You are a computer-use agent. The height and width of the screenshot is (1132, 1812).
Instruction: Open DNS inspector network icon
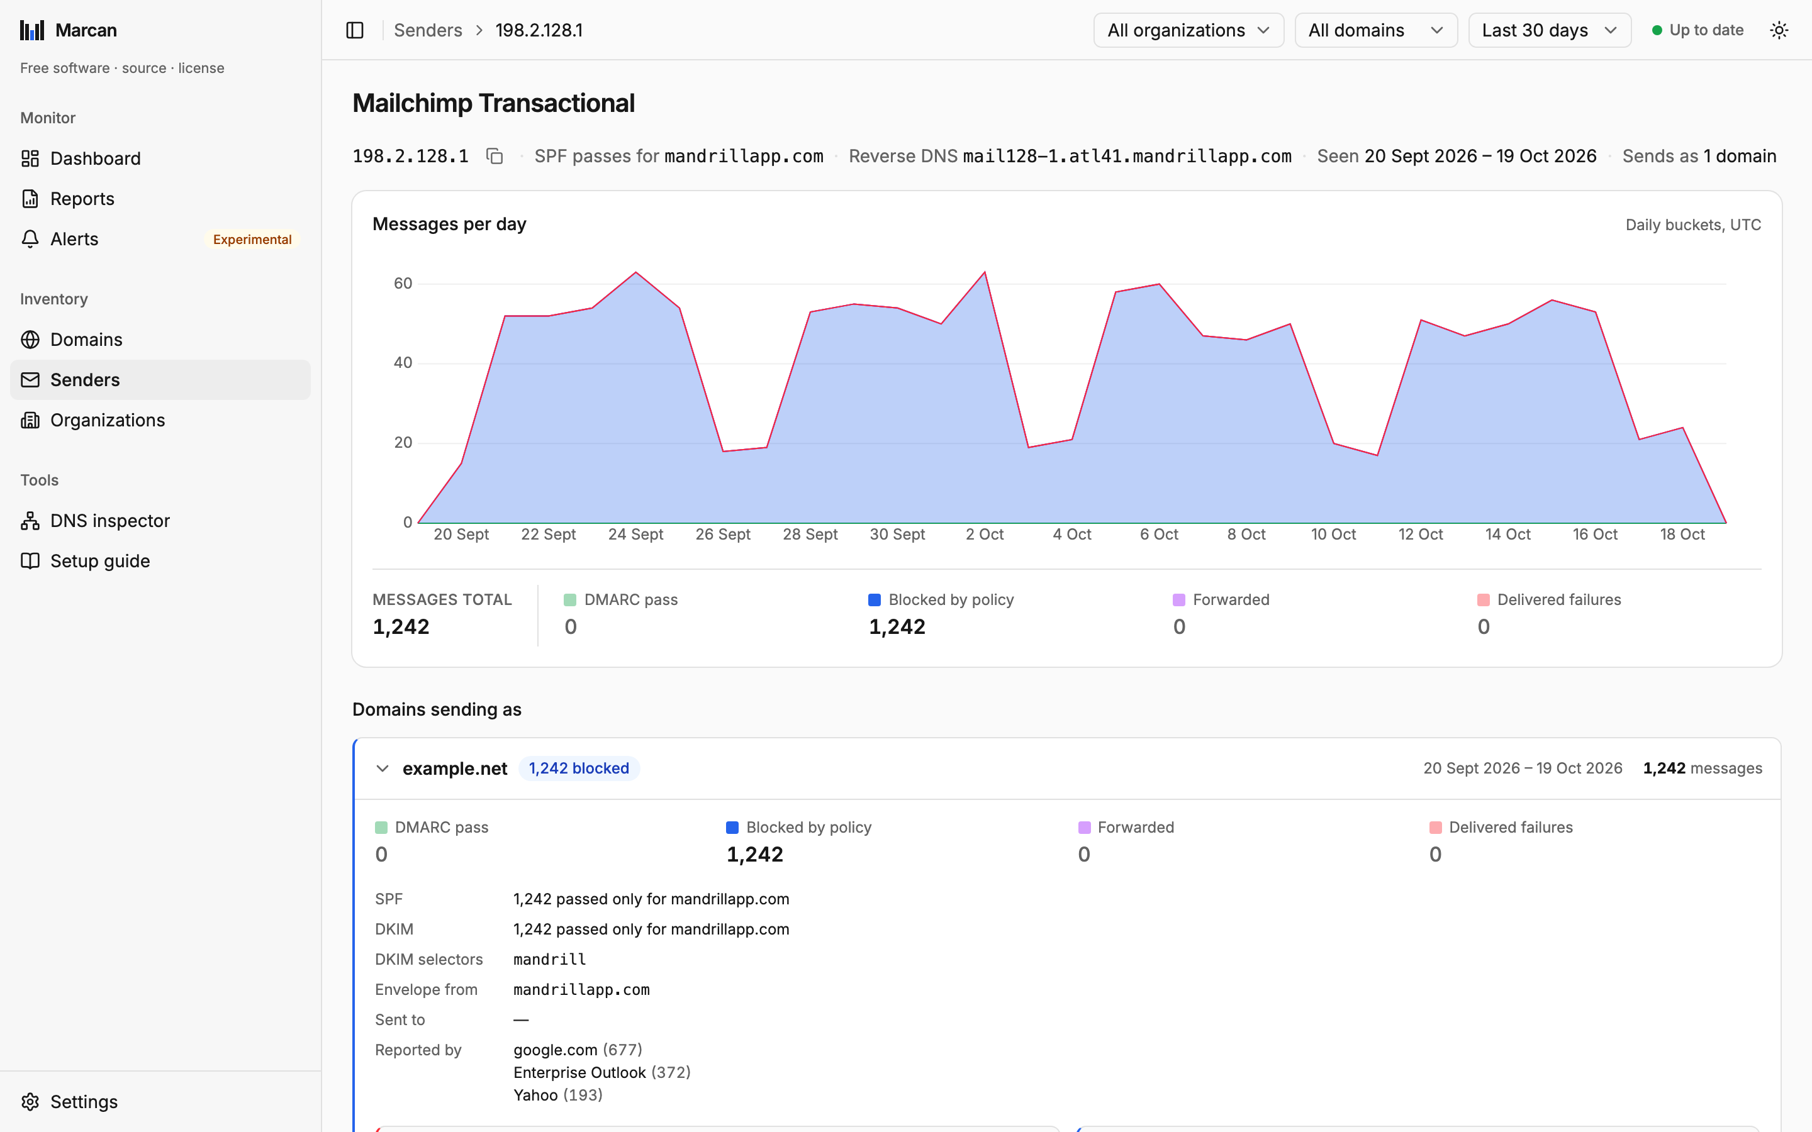[30, 520]
